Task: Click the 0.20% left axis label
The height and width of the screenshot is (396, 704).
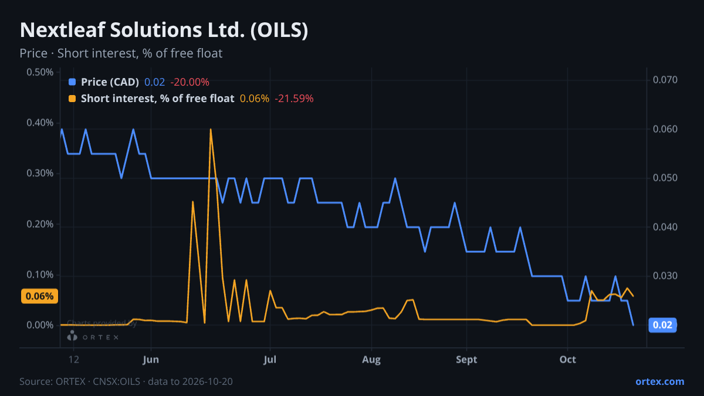Action: pos(40,224)
